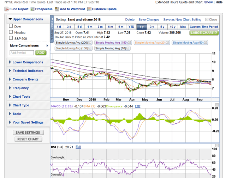
Task: Select the 5 y time period tab
Action: [162, 27]
